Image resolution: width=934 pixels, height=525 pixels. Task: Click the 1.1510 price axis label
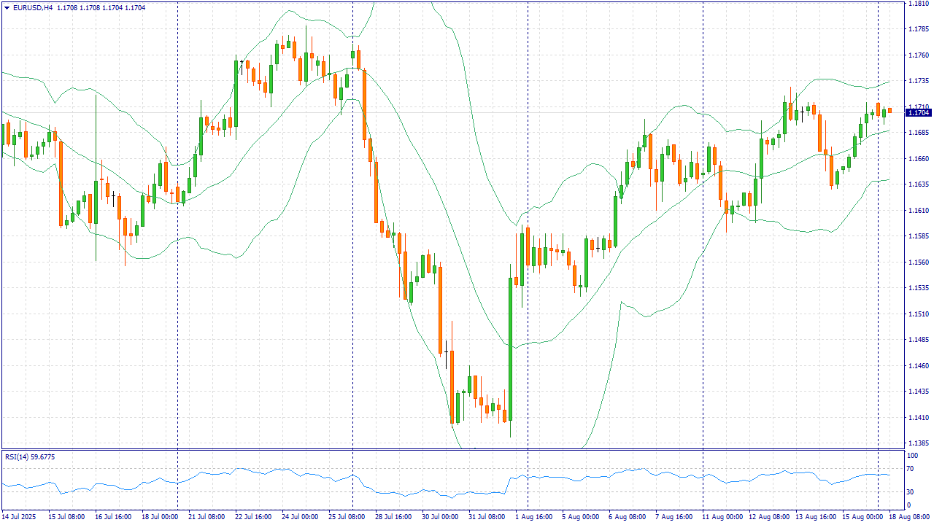click(918, 314)
